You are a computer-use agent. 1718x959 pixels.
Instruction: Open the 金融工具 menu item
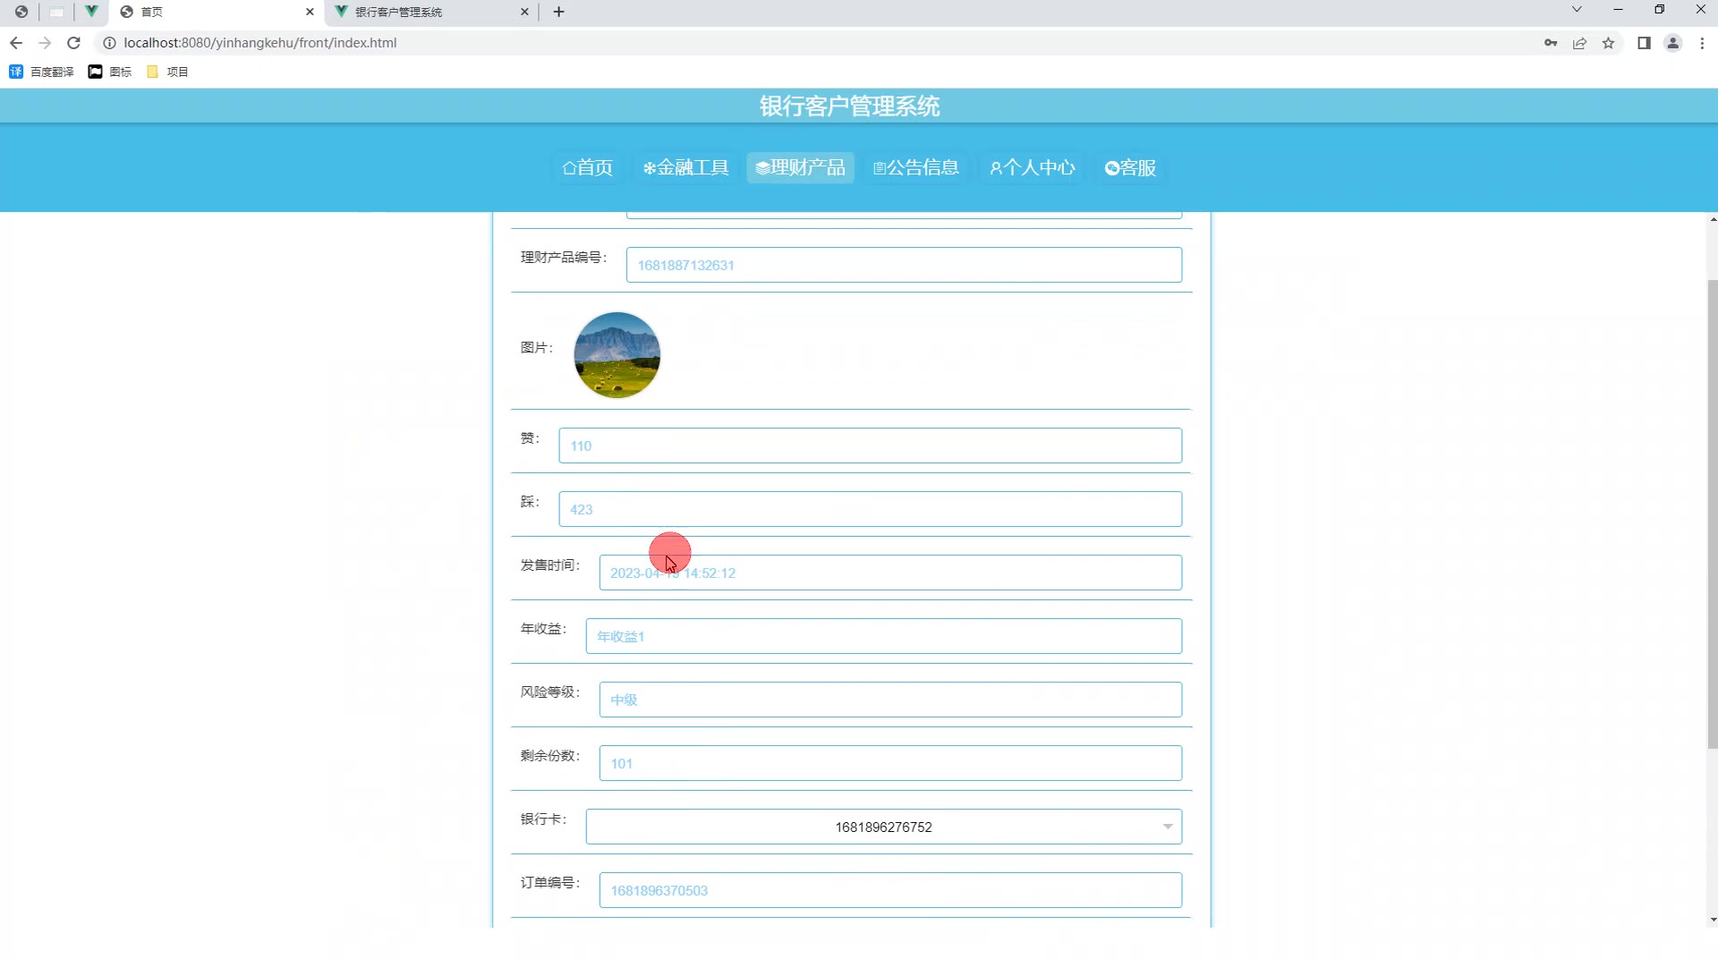[685, 168]
